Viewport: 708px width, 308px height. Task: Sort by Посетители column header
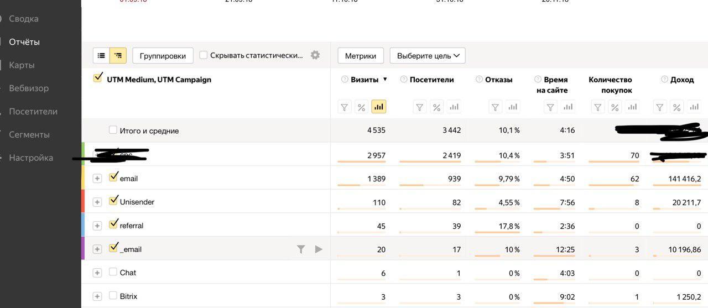pos(431,80)
